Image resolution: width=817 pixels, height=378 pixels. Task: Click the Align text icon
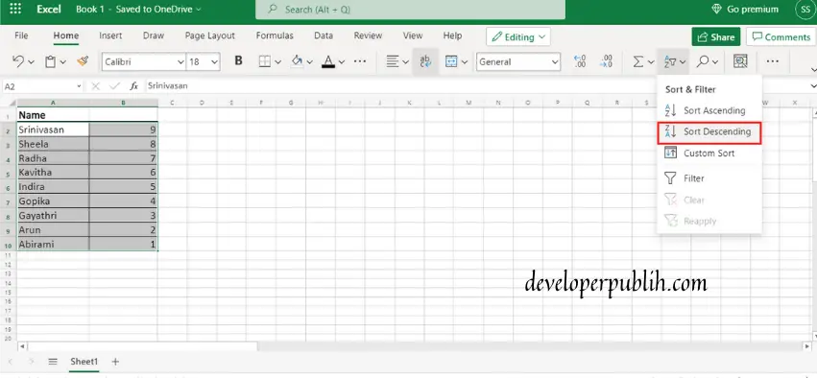[x=393, y=61]
